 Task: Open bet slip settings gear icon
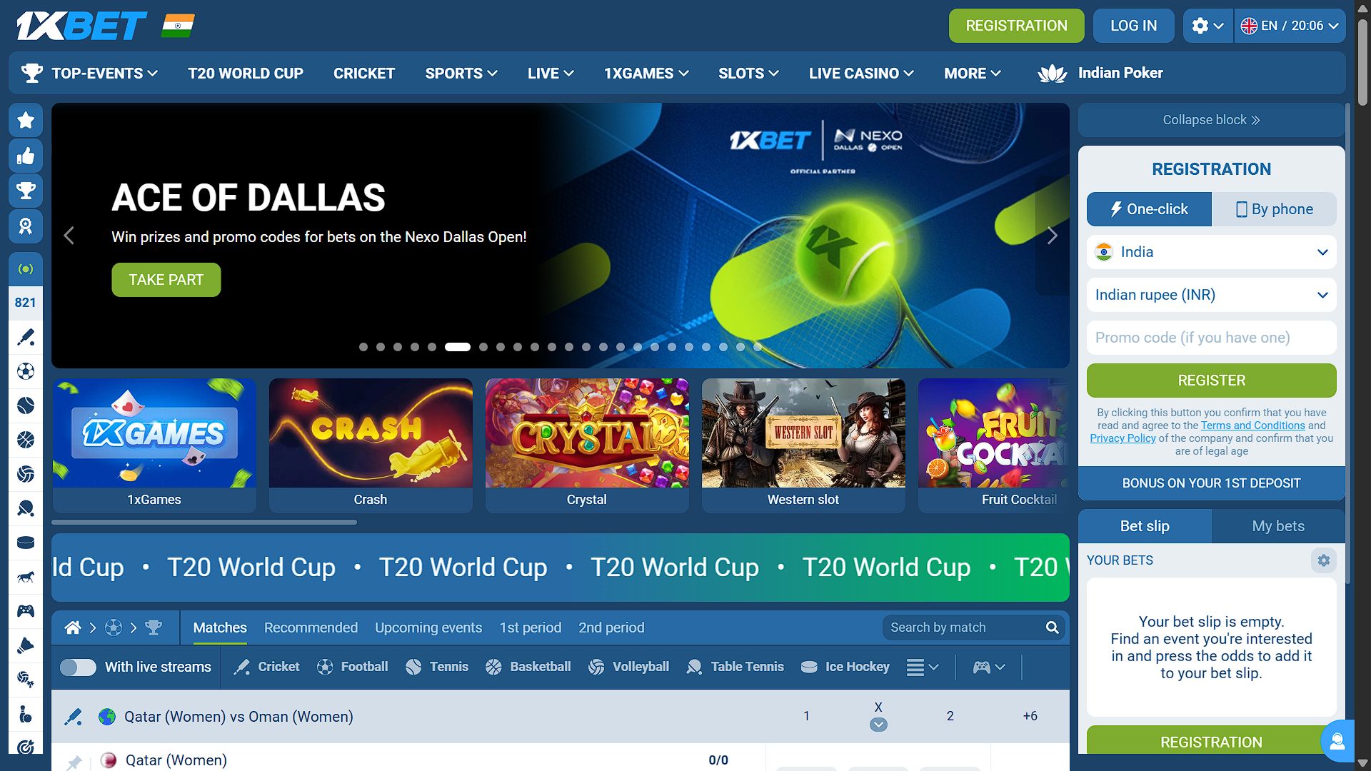click(x=1323, y=560)
